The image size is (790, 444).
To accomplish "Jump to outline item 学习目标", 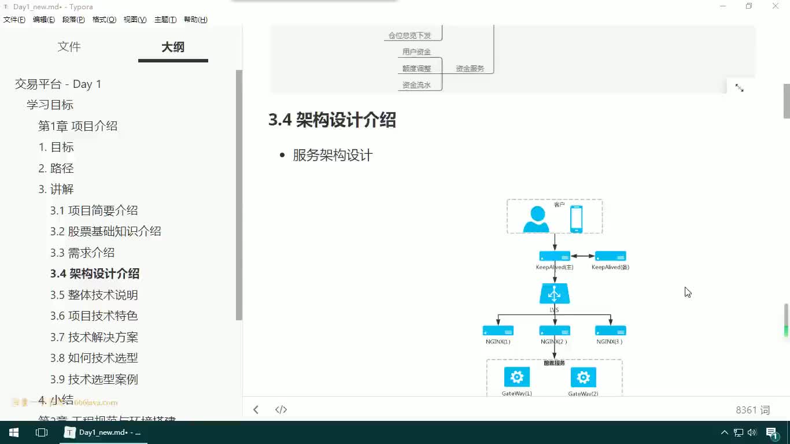I will (x=50, y=105).
